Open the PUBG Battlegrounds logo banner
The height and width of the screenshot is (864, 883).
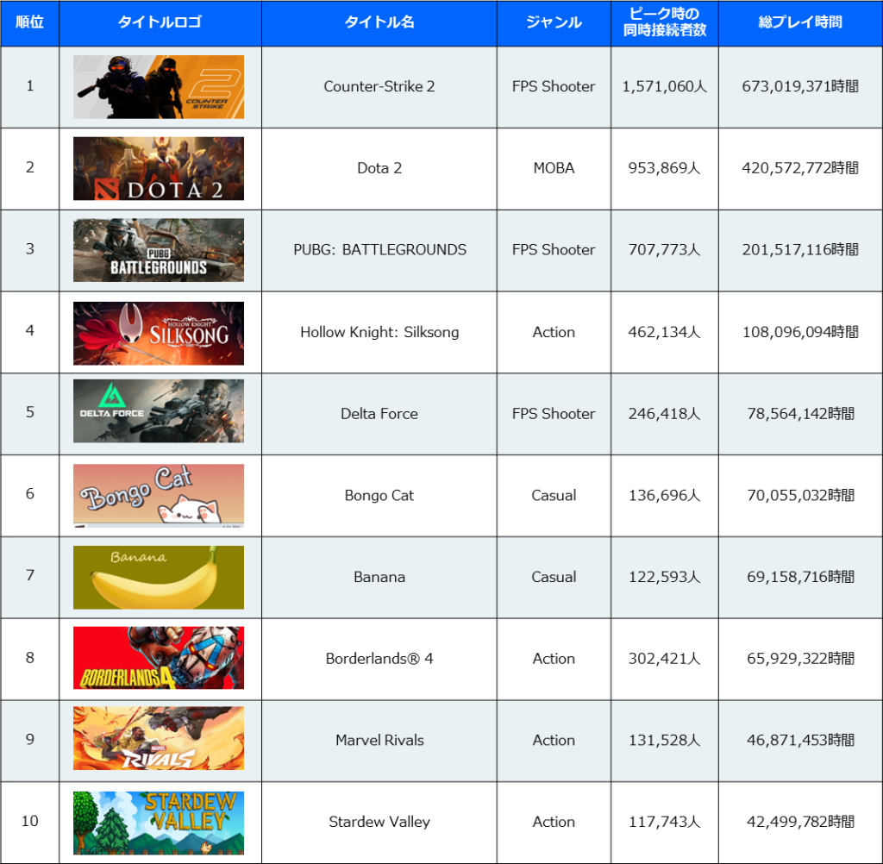coord(159,250)
